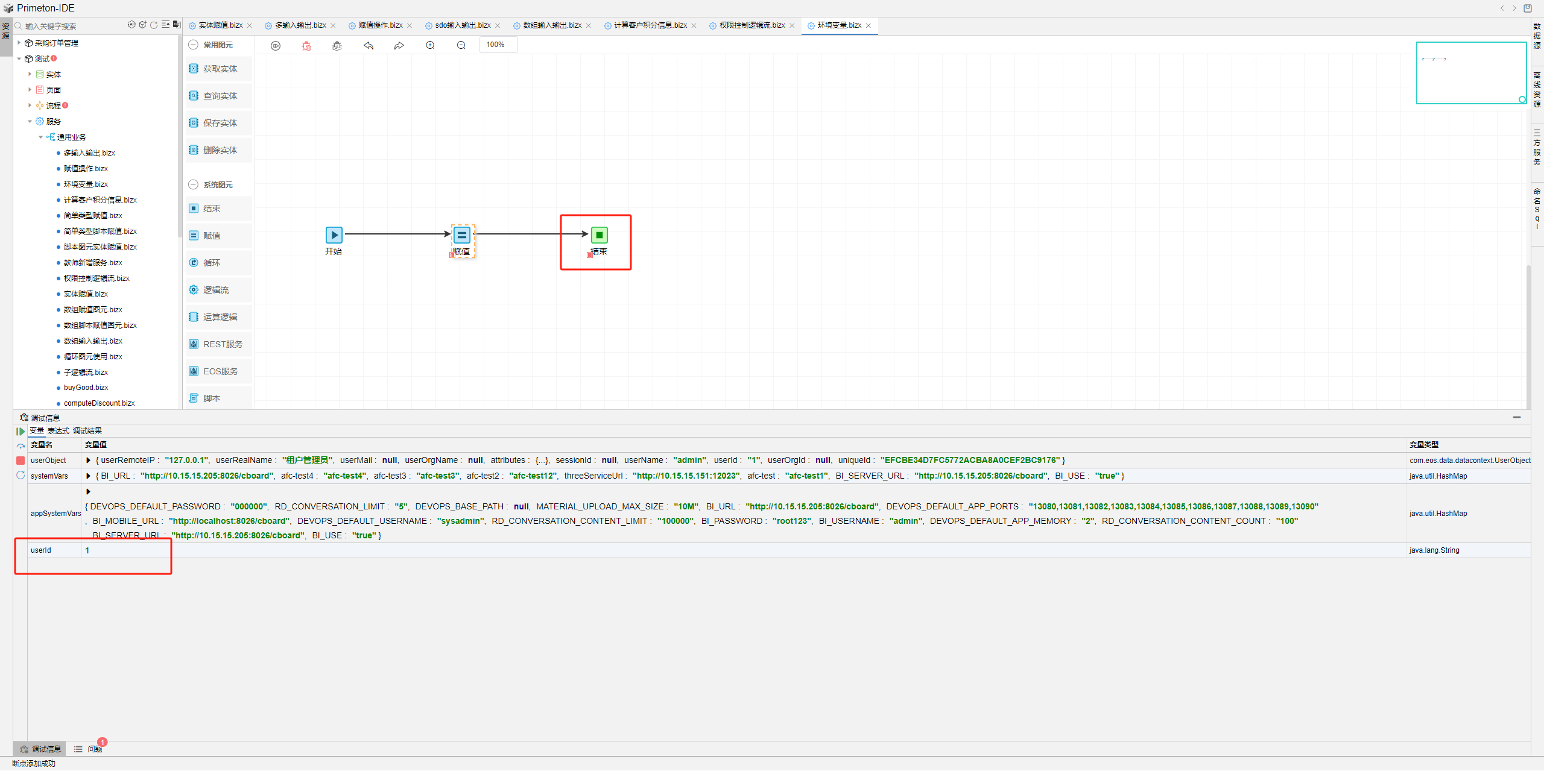1544x771 pixels.
Task: Click the resource keyword search field
Action: [72, 26]
